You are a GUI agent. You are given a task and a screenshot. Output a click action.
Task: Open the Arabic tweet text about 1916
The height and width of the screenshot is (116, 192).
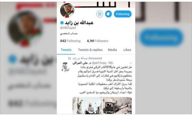(x=105, y=80)
